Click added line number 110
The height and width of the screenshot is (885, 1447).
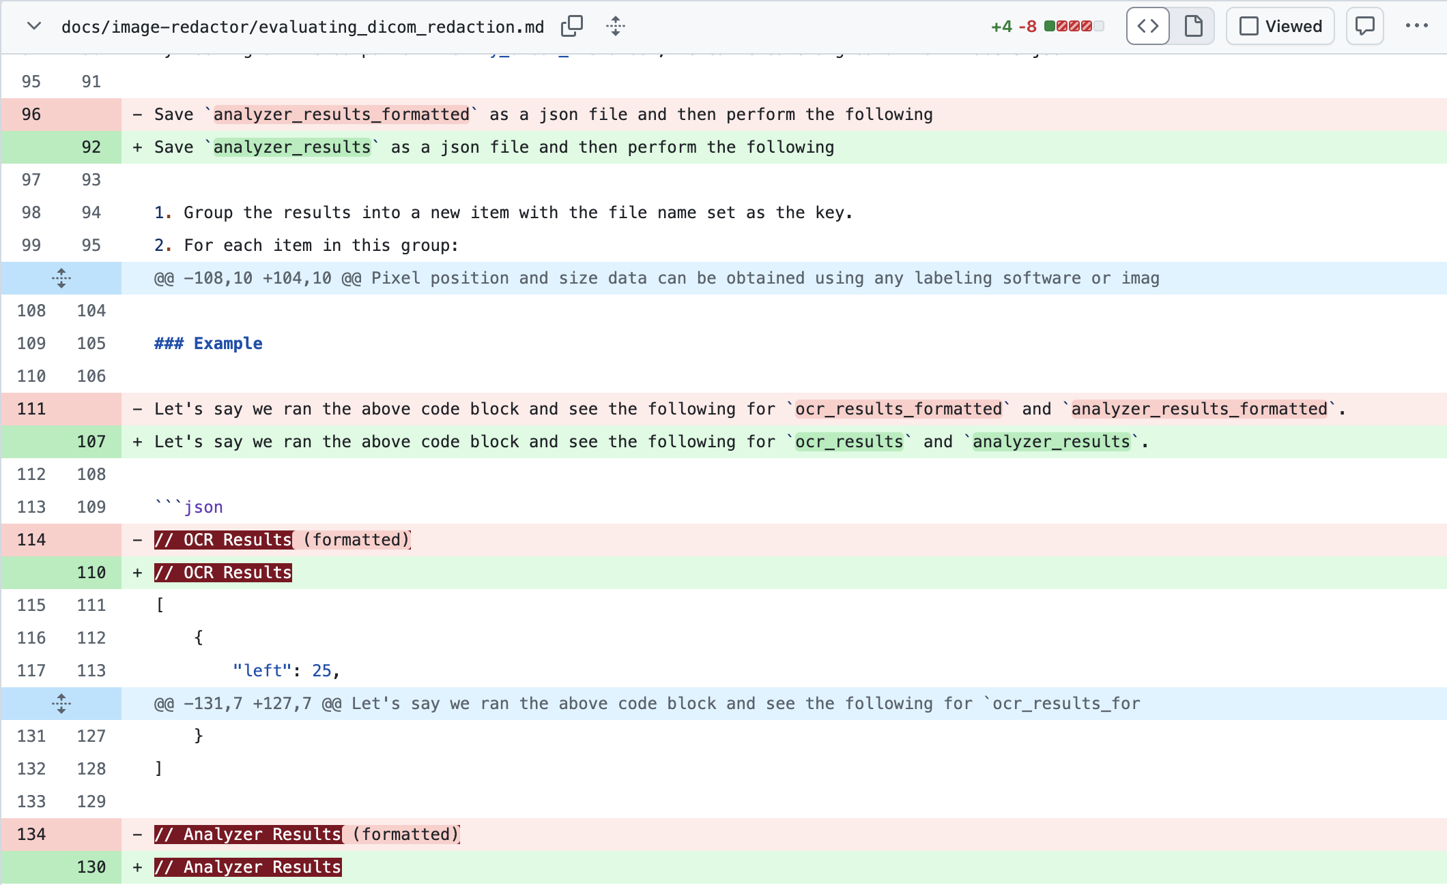91,573
